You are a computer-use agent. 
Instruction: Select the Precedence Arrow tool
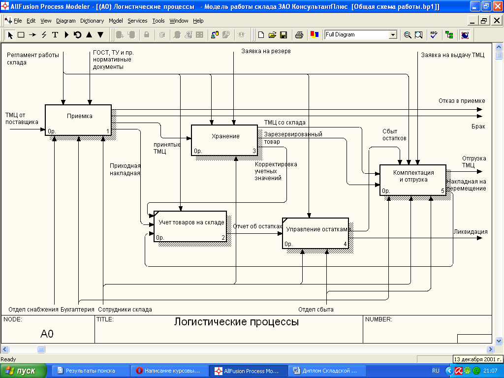(32, 35)
